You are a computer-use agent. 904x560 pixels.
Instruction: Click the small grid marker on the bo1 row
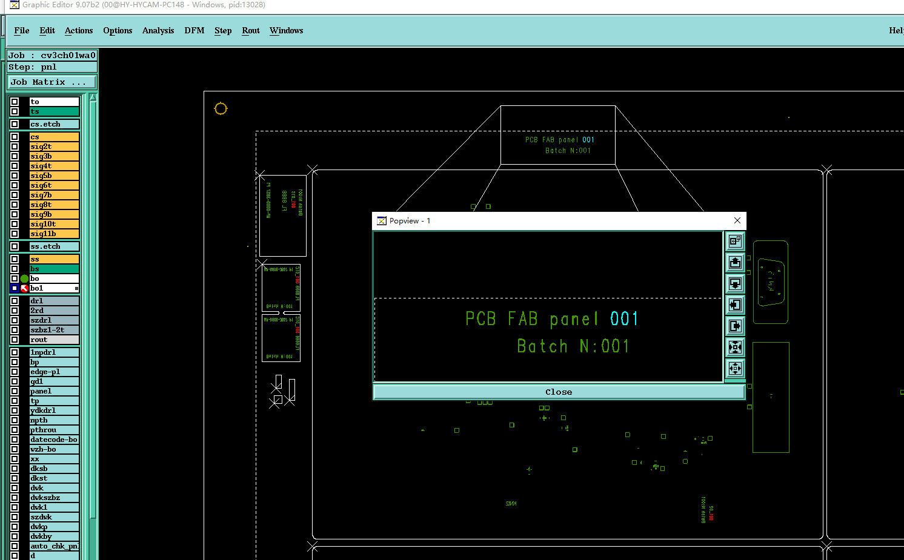pos(76,289)
